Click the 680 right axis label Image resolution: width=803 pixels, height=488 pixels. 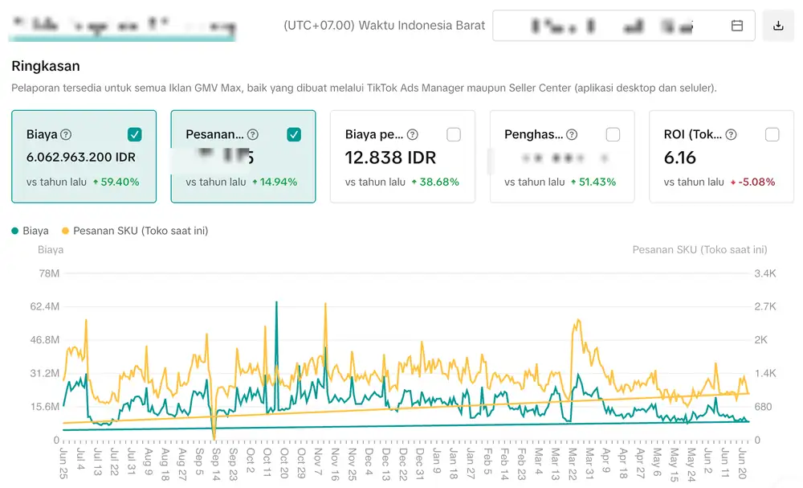[763, 407]
